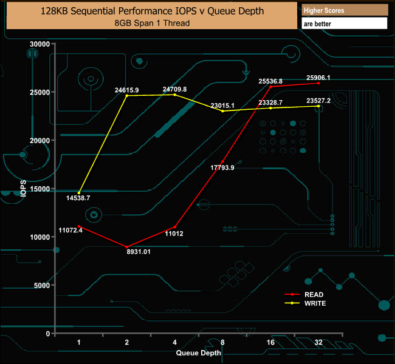Image resolution: width=395 pixels, height=364 pixels.
Task: Click the y-axis tick label 25000
Action: [x=39, y=92]
